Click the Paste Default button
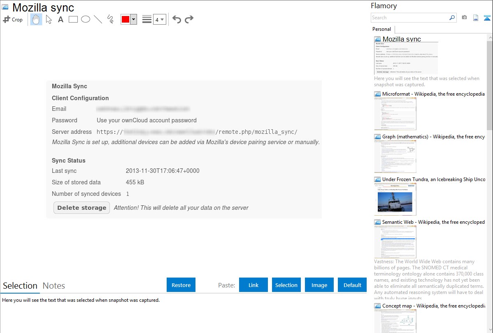 point(352,285)
